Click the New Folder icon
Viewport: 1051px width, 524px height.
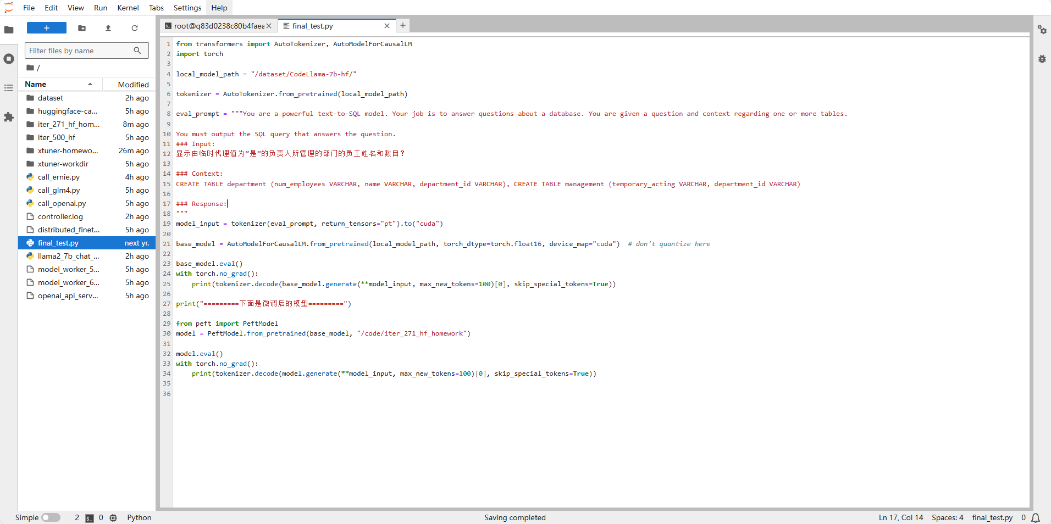point(82,28)
